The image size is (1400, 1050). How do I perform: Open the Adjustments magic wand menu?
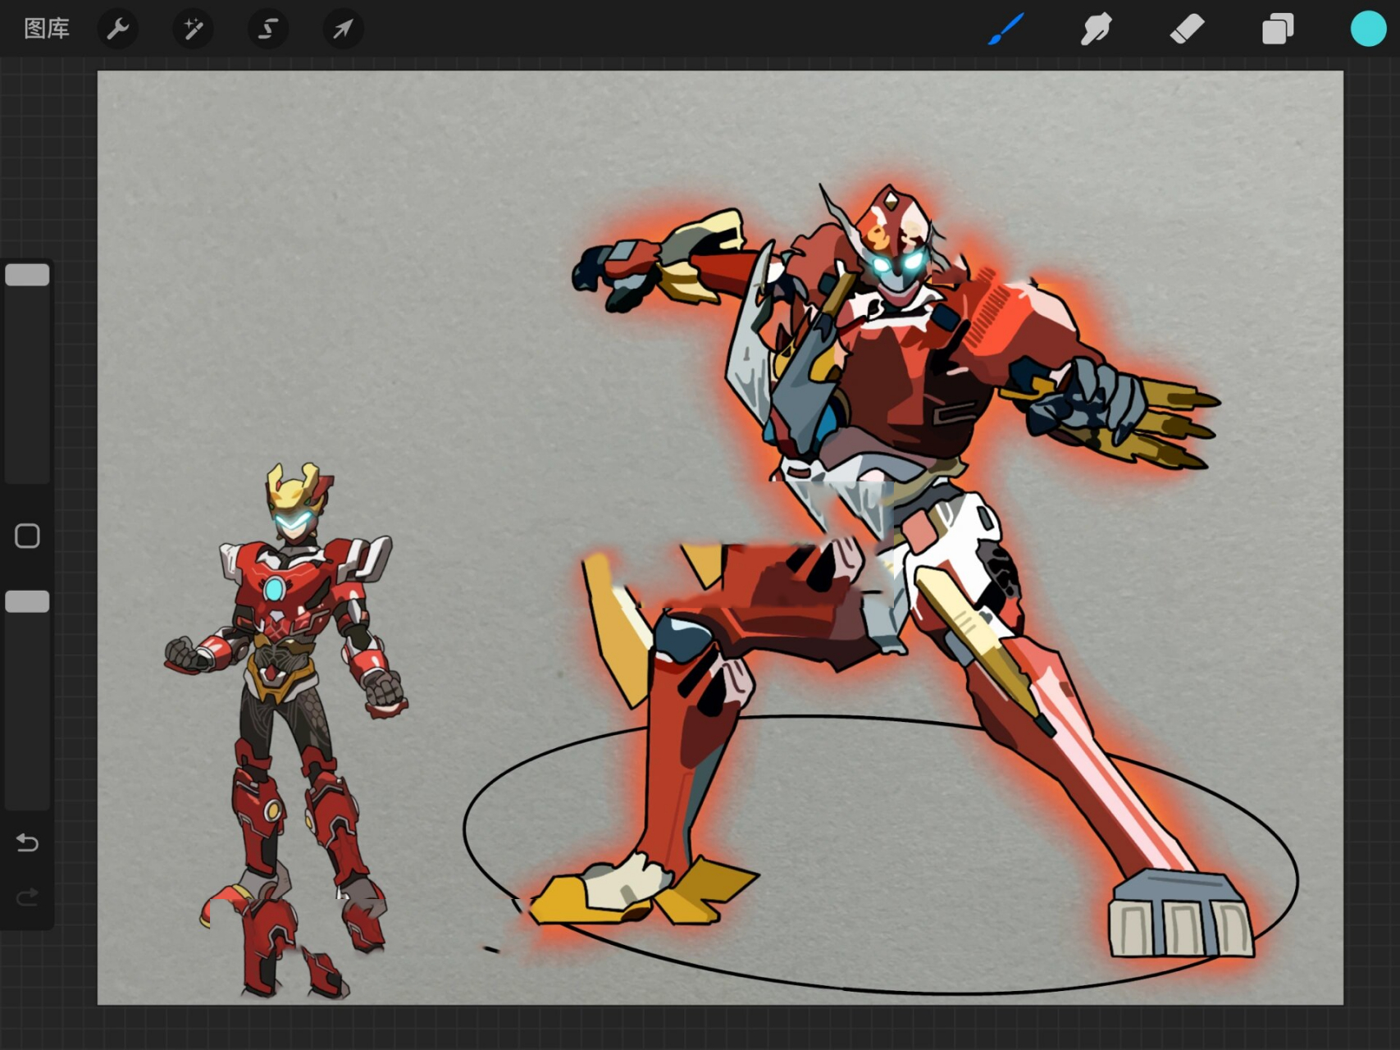tap(194, 30)
